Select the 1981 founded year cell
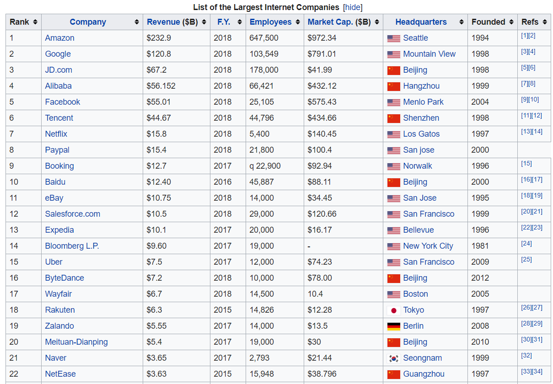553x384 pixels. point(493,246)
